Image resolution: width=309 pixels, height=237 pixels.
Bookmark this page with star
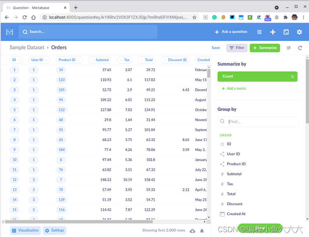click(x=194, y=17)
